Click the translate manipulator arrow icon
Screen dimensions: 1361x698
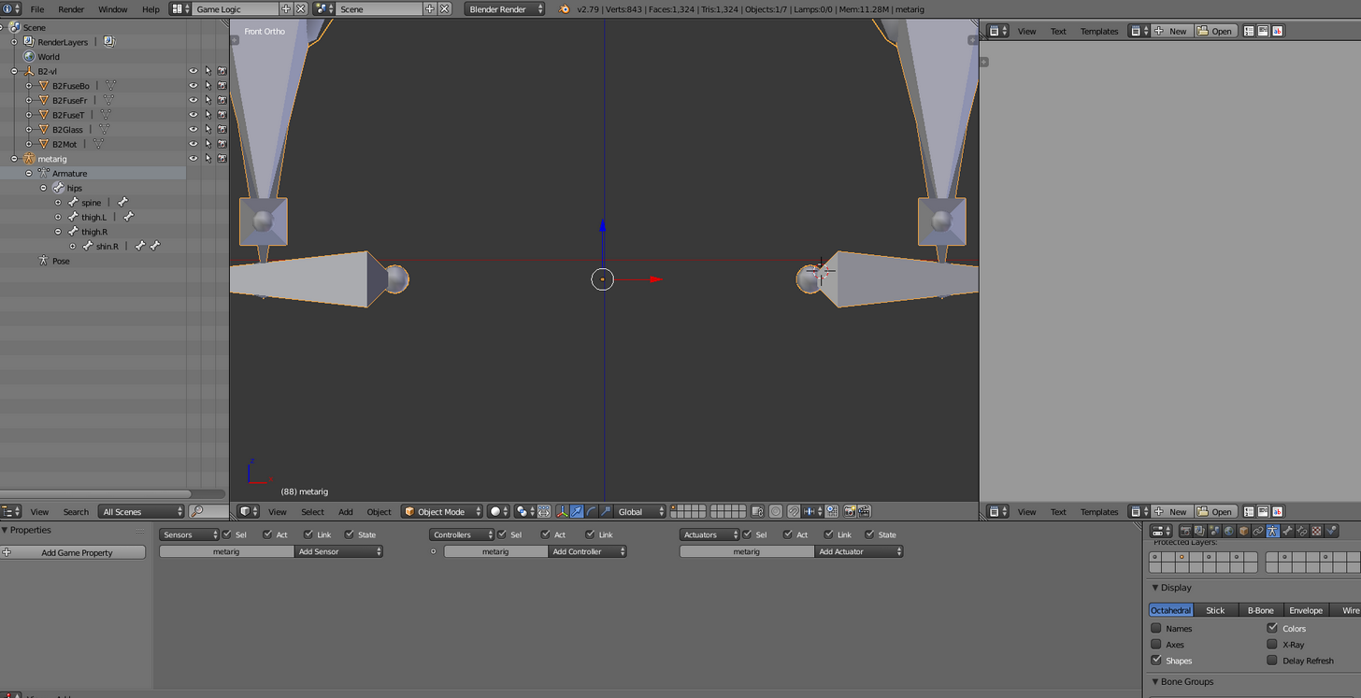point(577,511)
